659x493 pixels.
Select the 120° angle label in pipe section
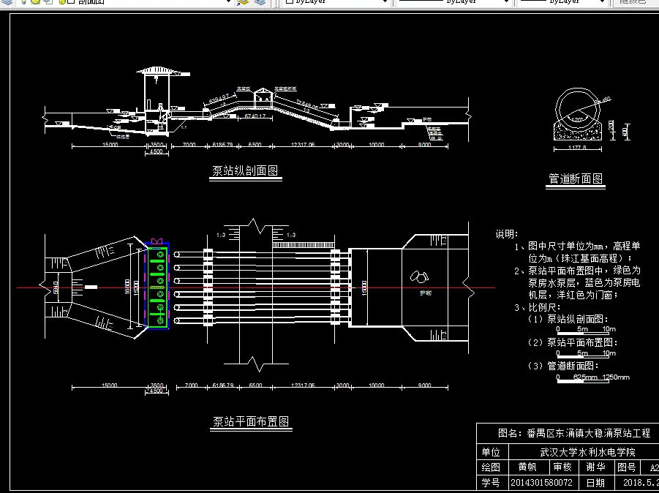(x=578, y=119)
